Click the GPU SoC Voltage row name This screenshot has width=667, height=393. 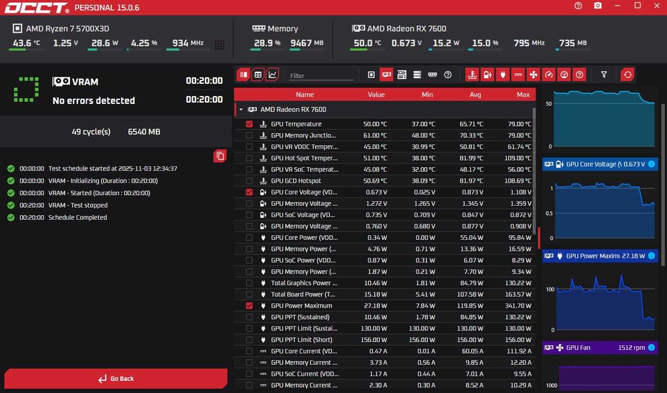click(x=303, y=215)
